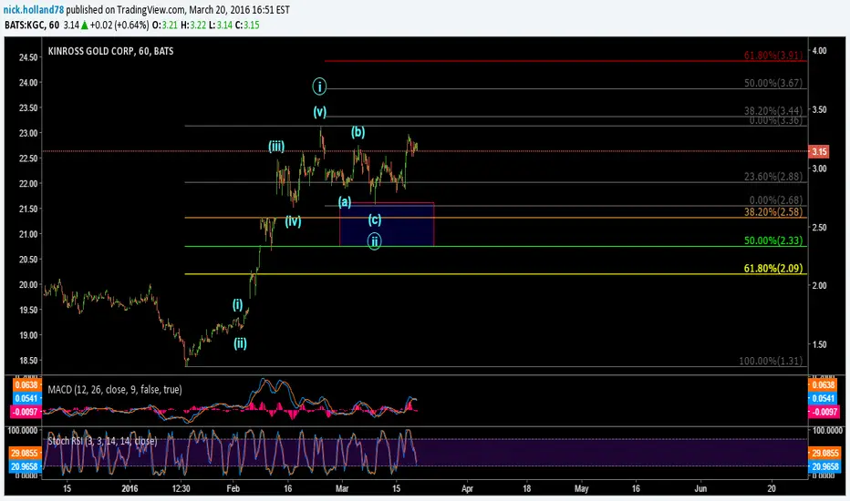Screen dimensions: 850x501
Task: Click the red 61.80%(3.91) Fibonacci label
Action: tap(773, 56)
